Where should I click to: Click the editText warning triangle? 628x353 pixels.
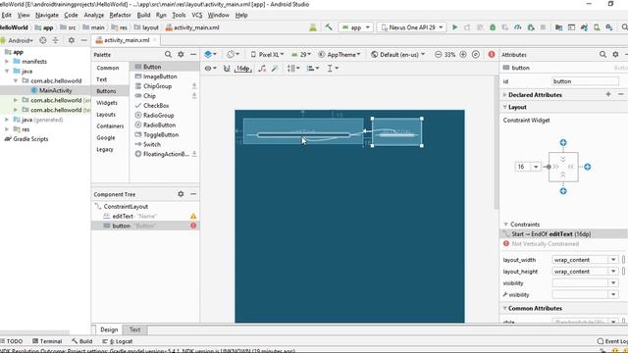pyautogui.click(x=193, y=216)
